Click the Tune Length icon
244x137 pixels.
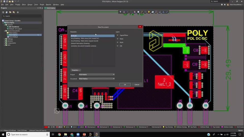pos(145,12)
